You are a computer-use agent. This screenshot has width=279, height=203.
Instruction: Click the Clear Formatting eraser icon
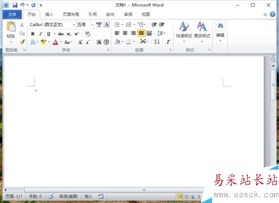(x=88, y=34)
